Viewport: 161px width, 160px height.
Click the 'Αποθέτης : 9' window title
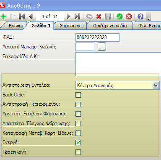[23, 5]
